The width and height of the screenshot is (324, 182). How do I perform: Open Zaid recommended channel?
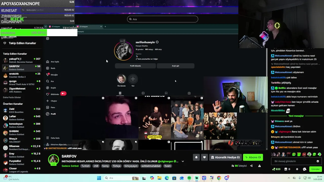click(x=22, y=110)
